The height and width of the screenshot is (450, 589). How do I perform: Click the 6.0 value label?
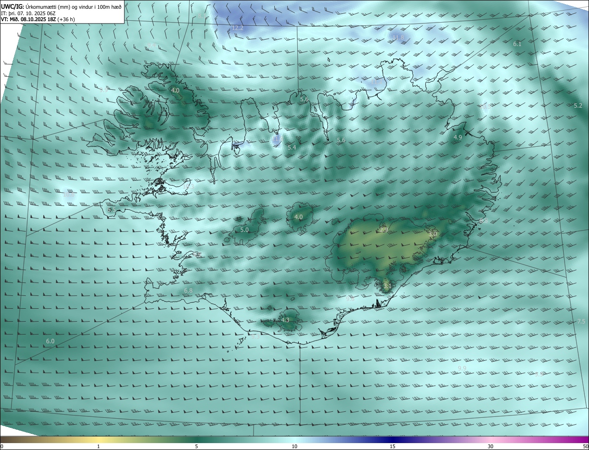click(x=50, y=341)
